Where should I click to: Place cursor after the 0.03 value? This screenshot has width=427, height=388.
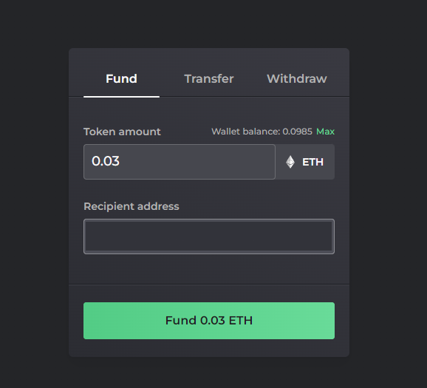pyautogui.click(x=120, y=161)
